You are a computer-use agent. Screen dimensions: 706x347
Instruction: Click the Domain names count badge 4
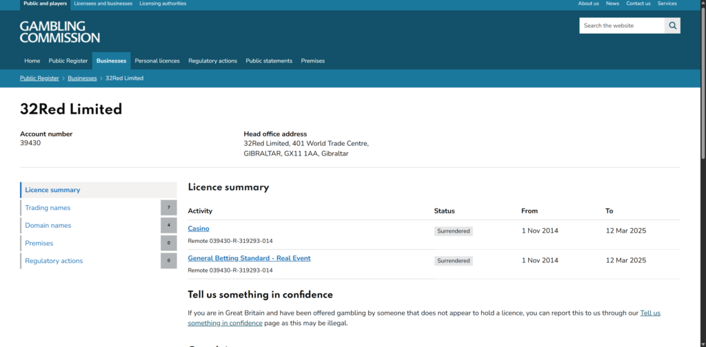click(x=168, y=225)
